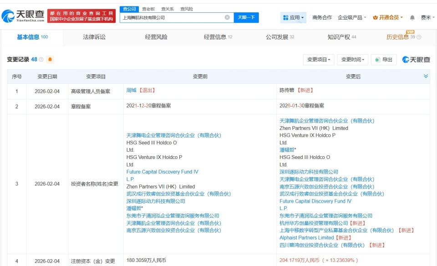Clear the search box via the X icon
Image resolution: width=437 pixels, height=266 pixels.
pyautogui.click(x=226, y=17)
